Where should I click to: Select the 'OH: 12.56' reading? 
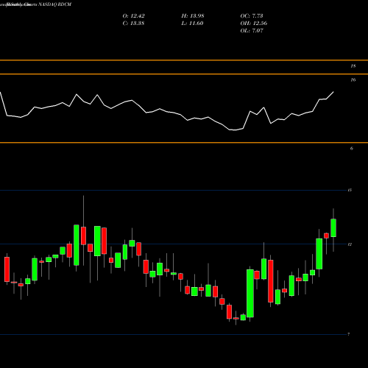pos(254,24)
